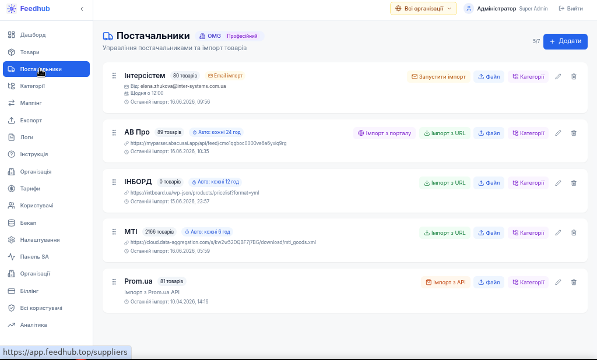Click the Біллінг card icon
Viewport: 597px width, 360px height.
[x=12, y=291]
